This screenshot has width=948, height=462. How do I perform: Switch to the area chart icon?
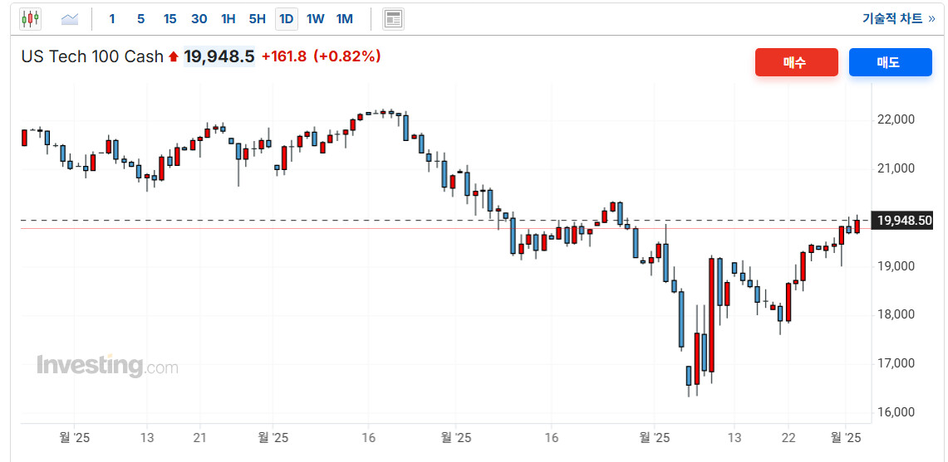(x=70, y=18)
